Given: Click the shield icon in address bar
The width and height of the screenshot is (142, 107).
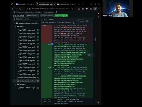Looking at the screenshot, I should click(27, 9).
